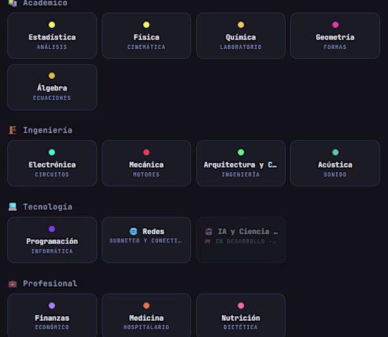Open Redes subneteo y conectividad card
Screen dimensions: 388x337
pos(146,240)
